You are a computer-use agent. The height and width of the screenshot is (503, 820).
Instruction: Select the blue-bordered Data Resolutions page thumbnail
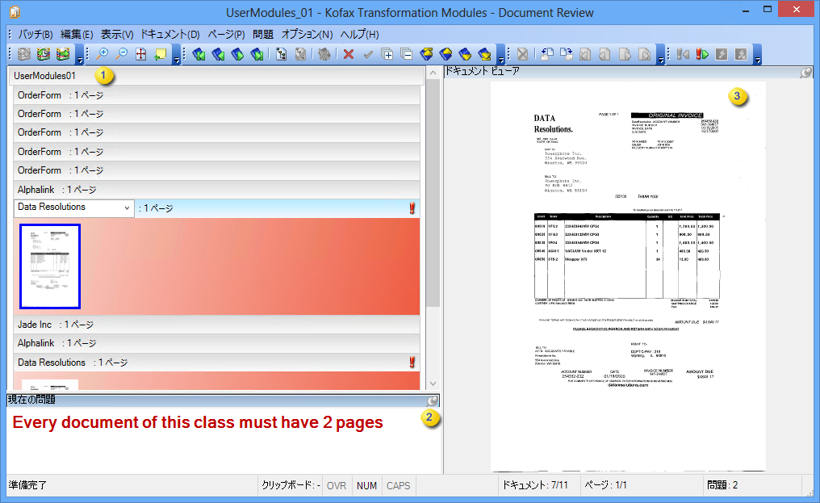pos(50,266)
